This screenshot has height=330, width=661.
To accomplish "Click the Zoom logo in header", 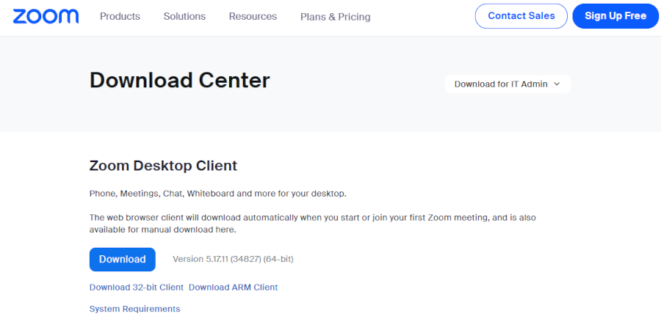I will pyautogui.click(x=46, y=16).
